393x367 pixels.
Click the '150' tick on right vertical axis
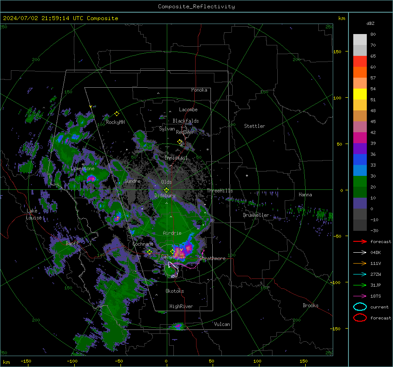337,51
